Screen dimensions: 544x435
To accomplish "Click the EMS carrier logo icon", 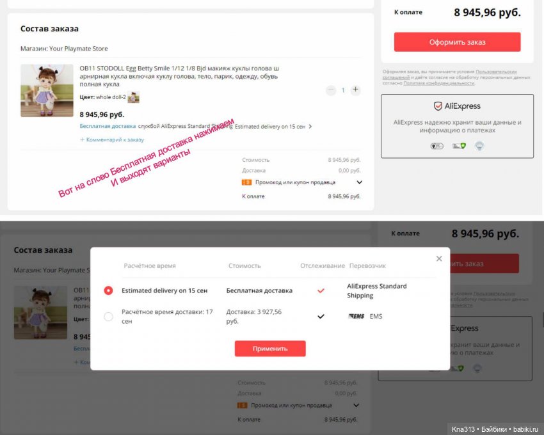I will pos(356,316).
